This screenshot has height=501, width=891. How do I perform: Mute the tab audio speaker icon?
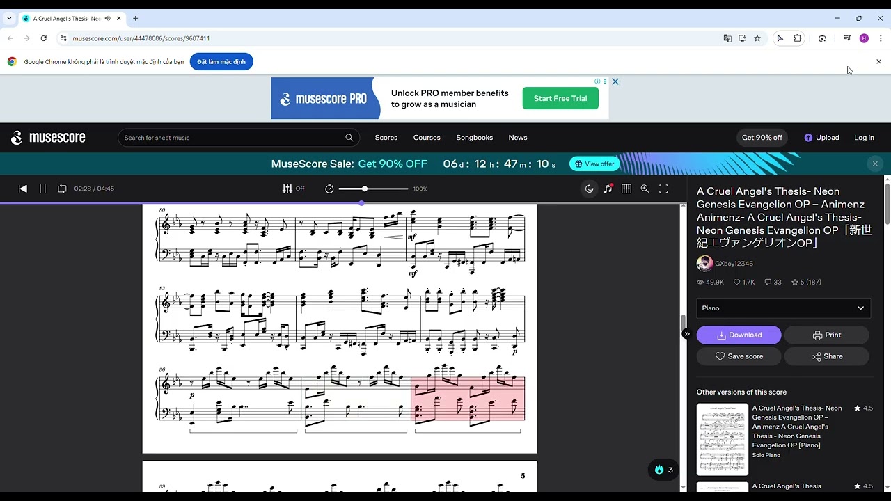(108, 19)
